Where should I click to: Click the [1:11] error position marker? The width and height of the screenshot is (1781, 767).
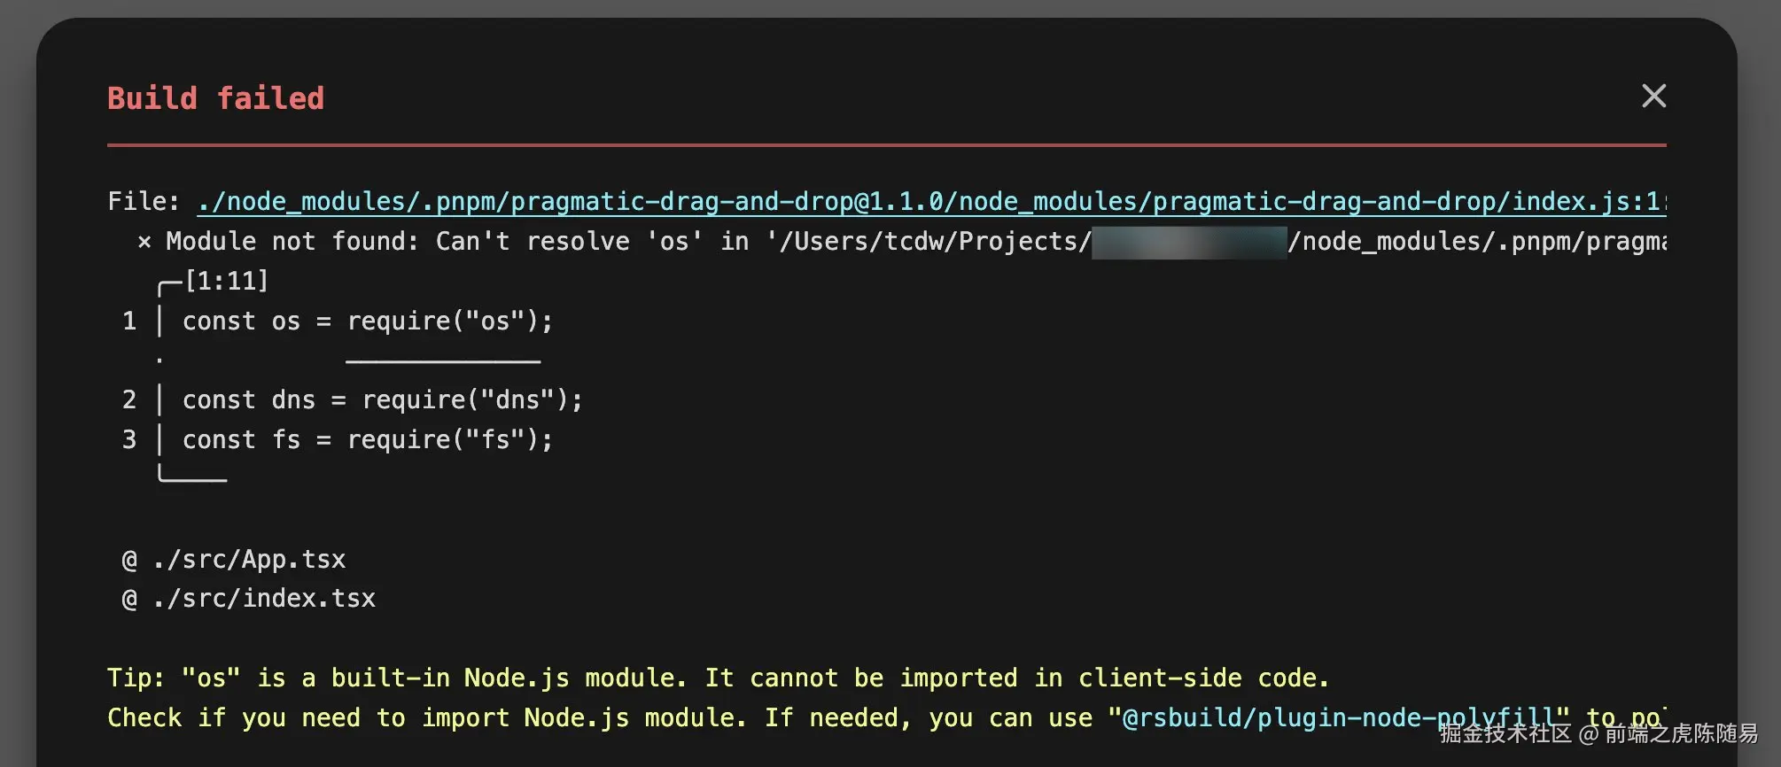(226, 282)
